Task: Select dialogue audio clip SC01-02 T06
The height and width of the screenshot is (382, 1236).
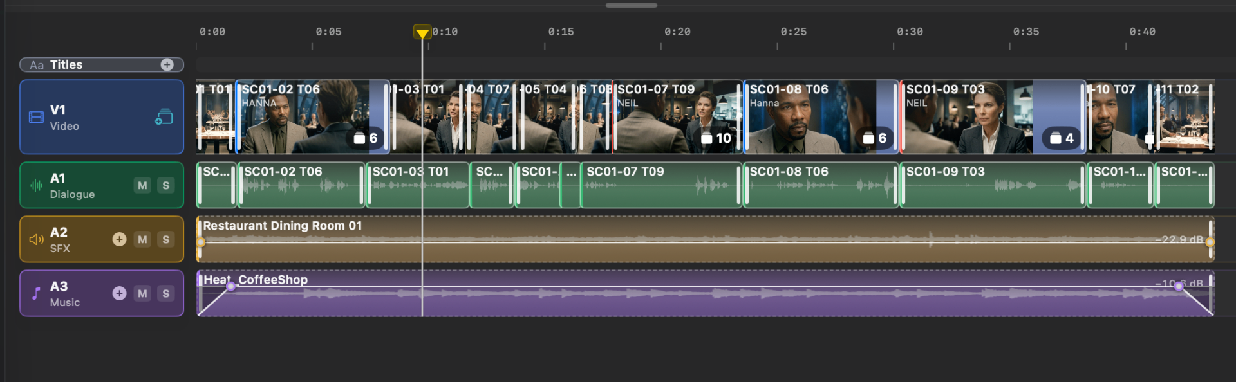Action: point(302,185)
